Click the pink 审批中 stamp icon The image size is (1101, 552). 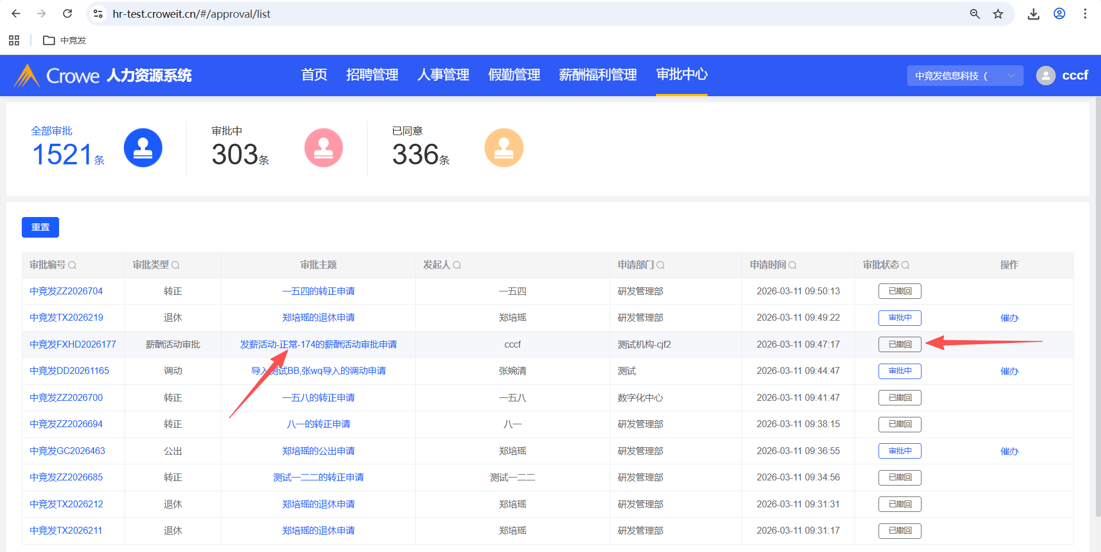tap(323, 148)
